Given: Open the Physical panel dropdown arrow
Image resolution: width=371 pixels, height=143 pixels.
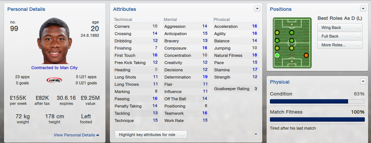Looking at the screenshot, I should [363, 81].
